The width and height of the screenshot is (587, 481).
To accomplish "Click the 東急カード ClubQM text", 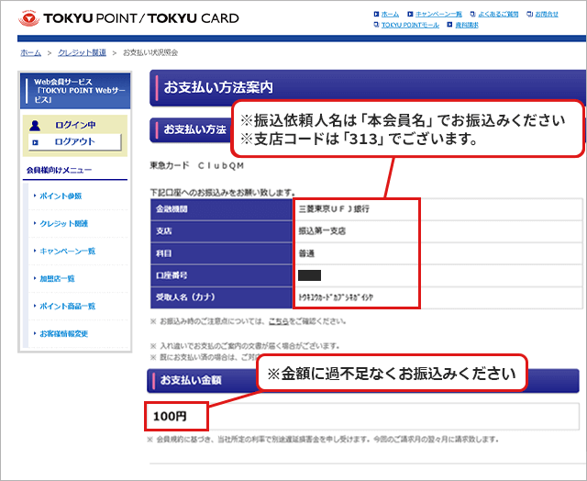I will pyautogui.click(x=197, y=165).
